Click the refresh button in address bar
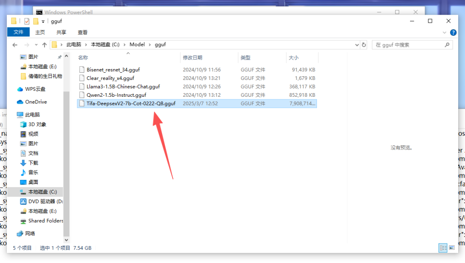The height and width of the screenshot is (263, 465). click(x=364, y=45)
